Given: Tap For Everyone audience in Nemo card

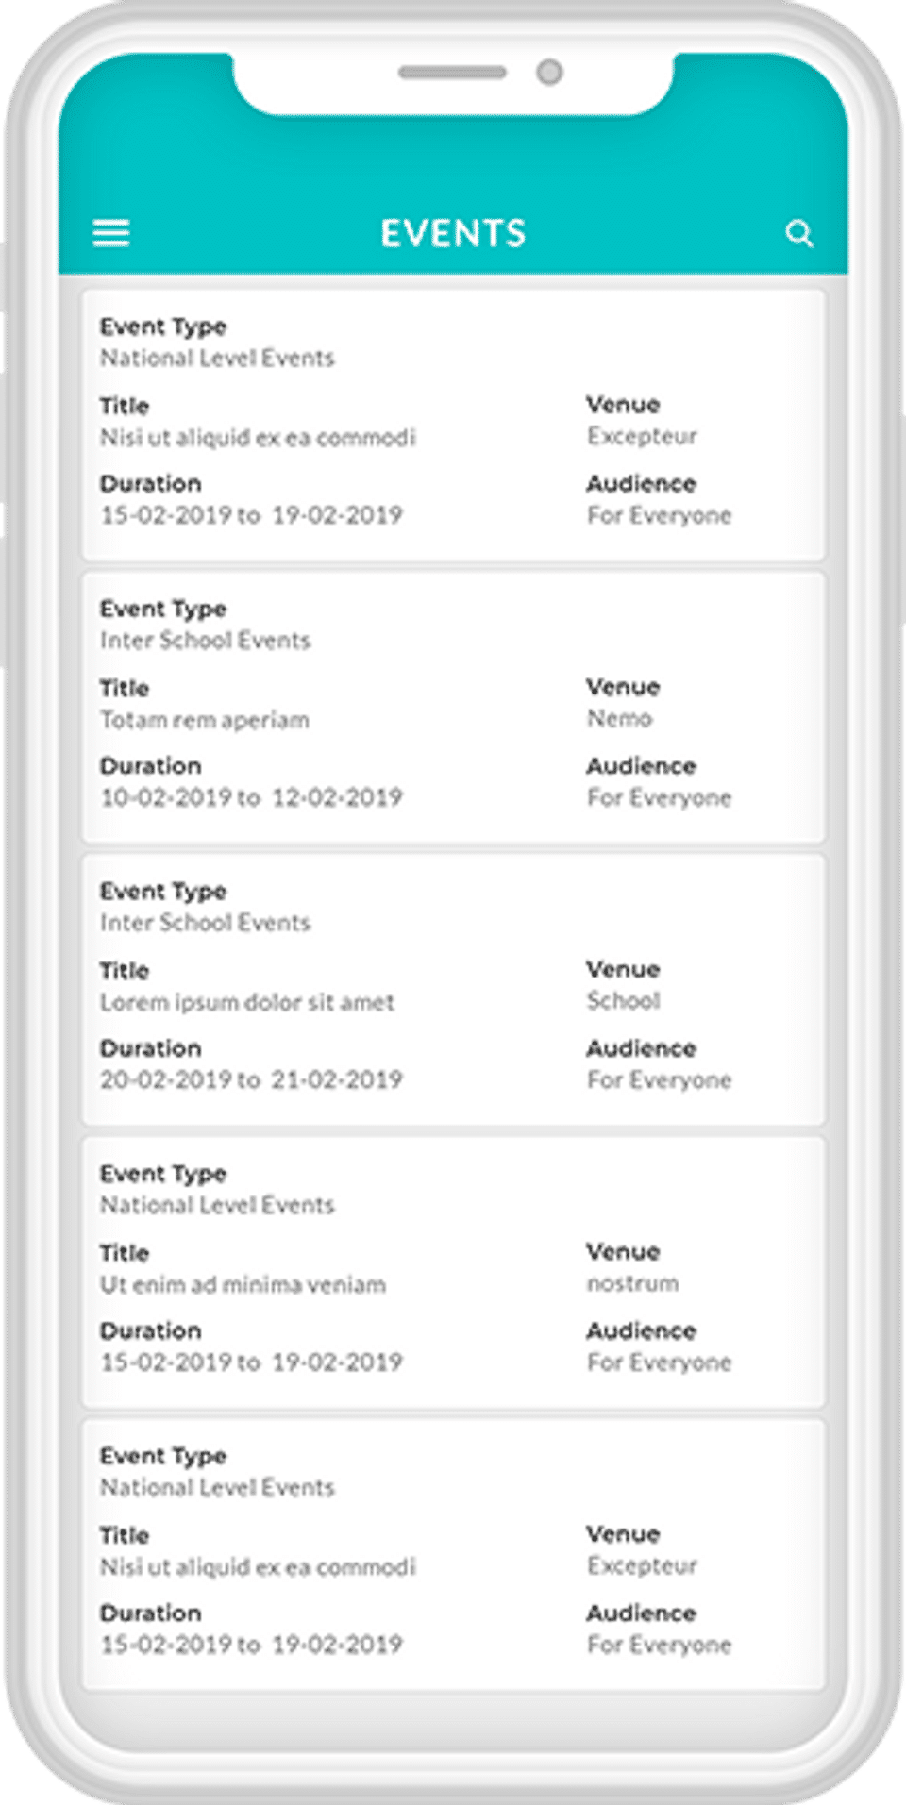Looking at the screenshot, I should [x=659, y=798].
